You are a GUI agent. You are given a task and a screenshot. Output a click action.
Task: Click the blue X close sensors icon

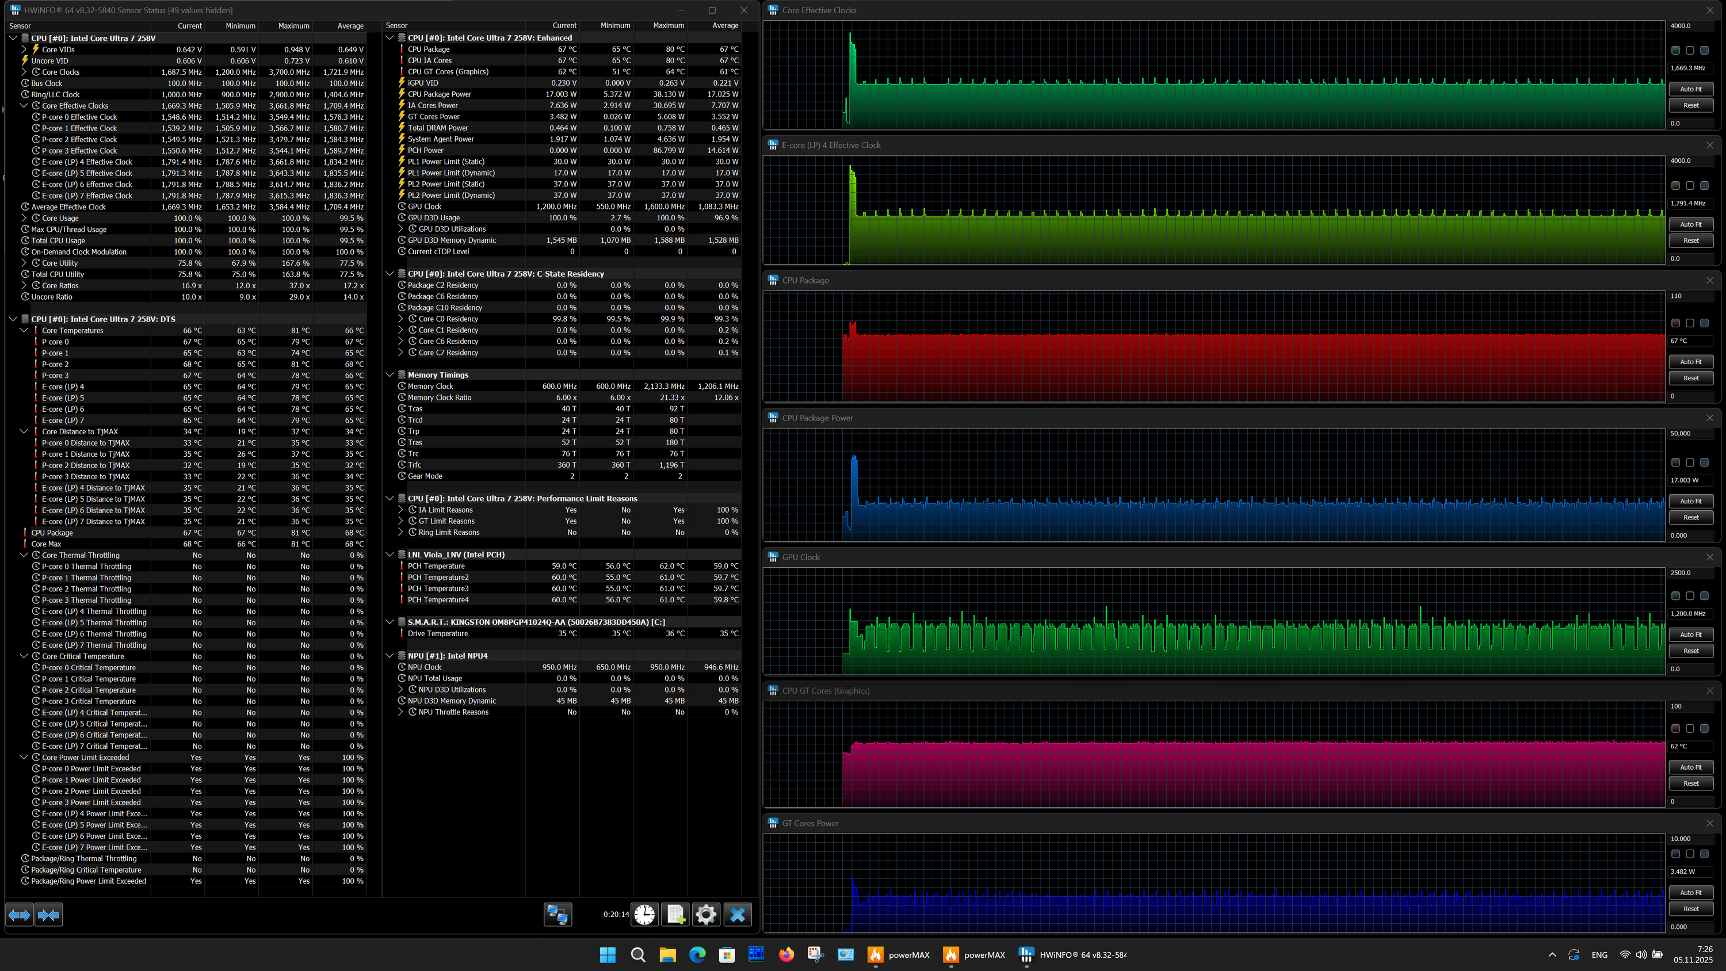[737, 914]
